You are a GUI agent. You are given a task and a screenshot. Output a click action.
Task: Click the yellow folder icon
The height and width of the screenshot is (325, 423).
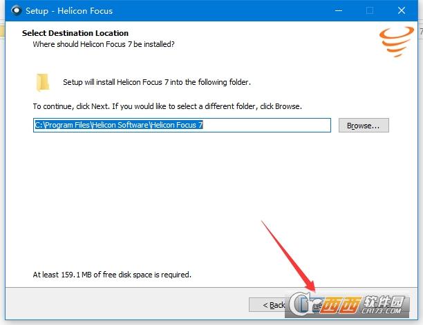tap(43, 82)
